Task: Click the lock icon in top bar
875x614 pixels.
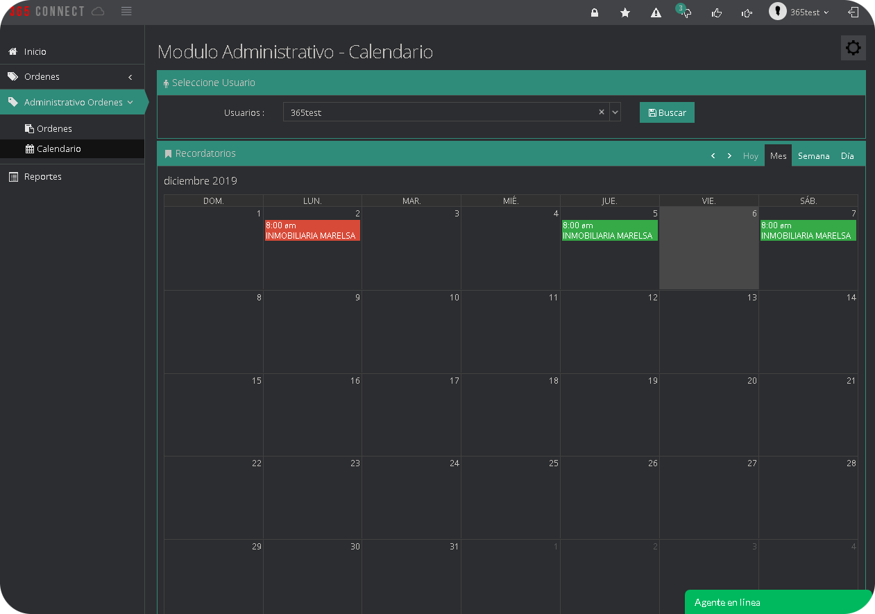Action: tap(595, 12)
